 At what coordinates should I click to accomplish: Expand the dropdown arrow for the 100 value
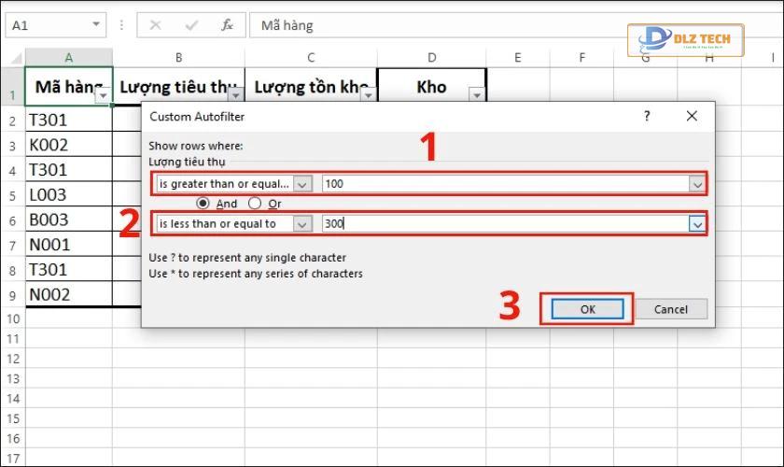point(697,184)
